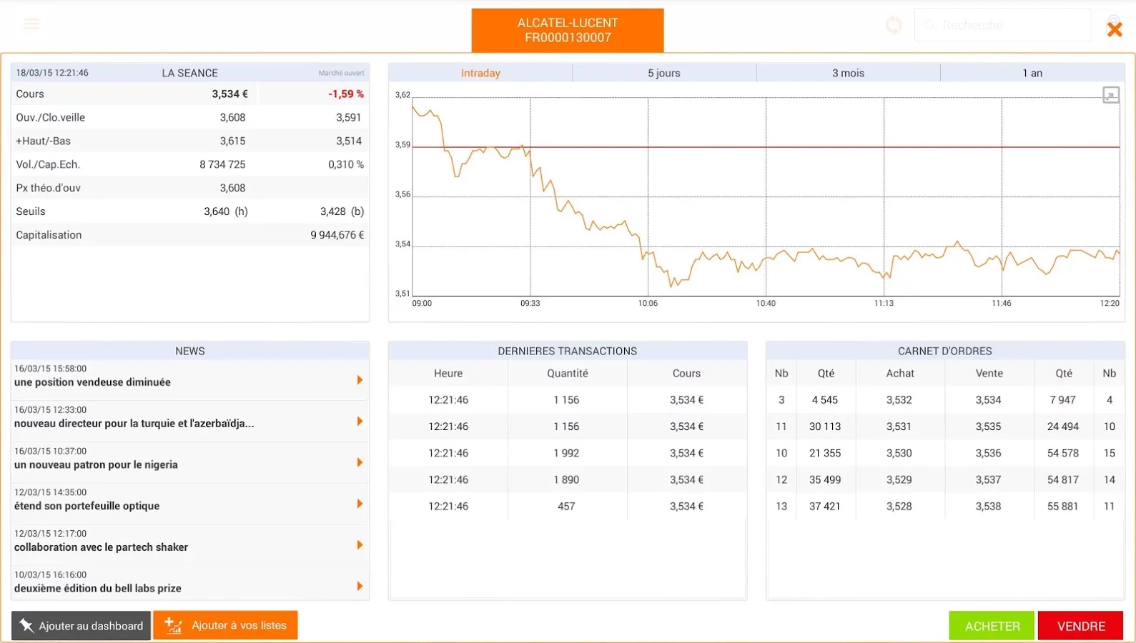Open arrow for 'nouveau directeur pour la turquie' news
This screenshot has width=1136, height=643.
[x=360, y=422]
